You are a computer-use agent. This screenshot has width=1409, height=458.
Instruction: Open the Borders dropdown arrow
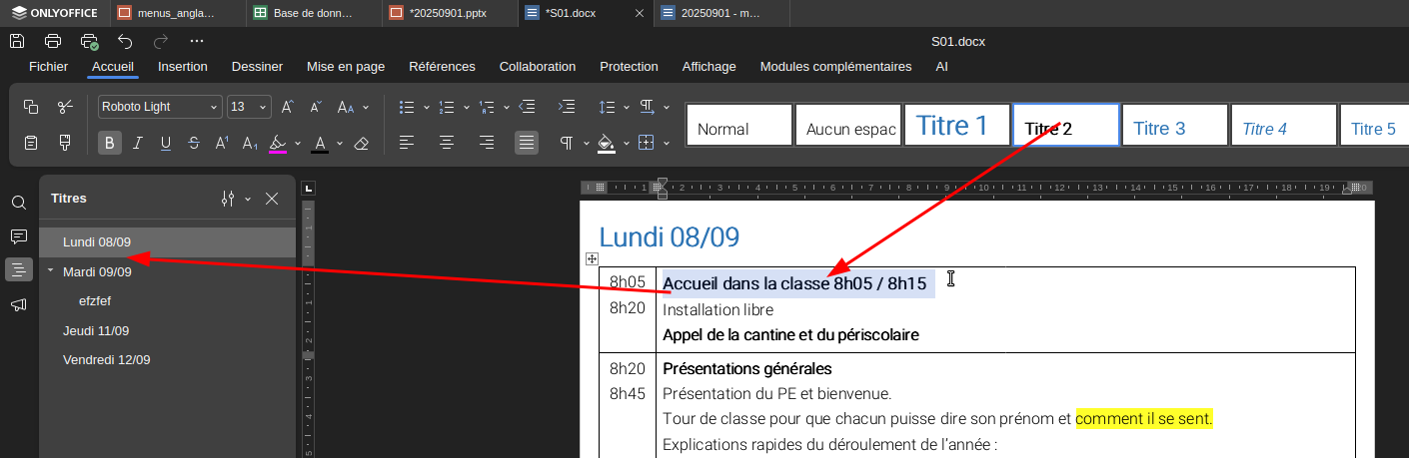tap(666, 143)
